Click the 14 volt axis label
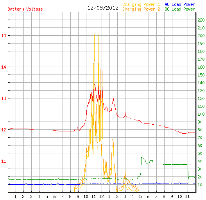Image resolution: width=206 pixels, height=200 pixels. pyautogui.click(x=4, y=67)
